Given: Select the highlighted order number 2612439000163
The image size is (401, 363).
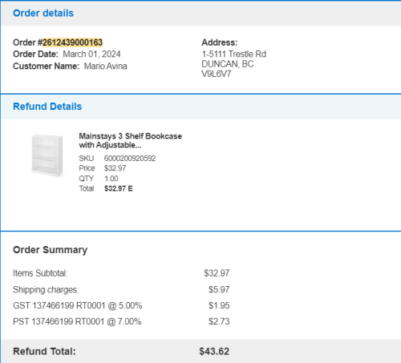Looking at the screenshot, I should click(72, 42).
